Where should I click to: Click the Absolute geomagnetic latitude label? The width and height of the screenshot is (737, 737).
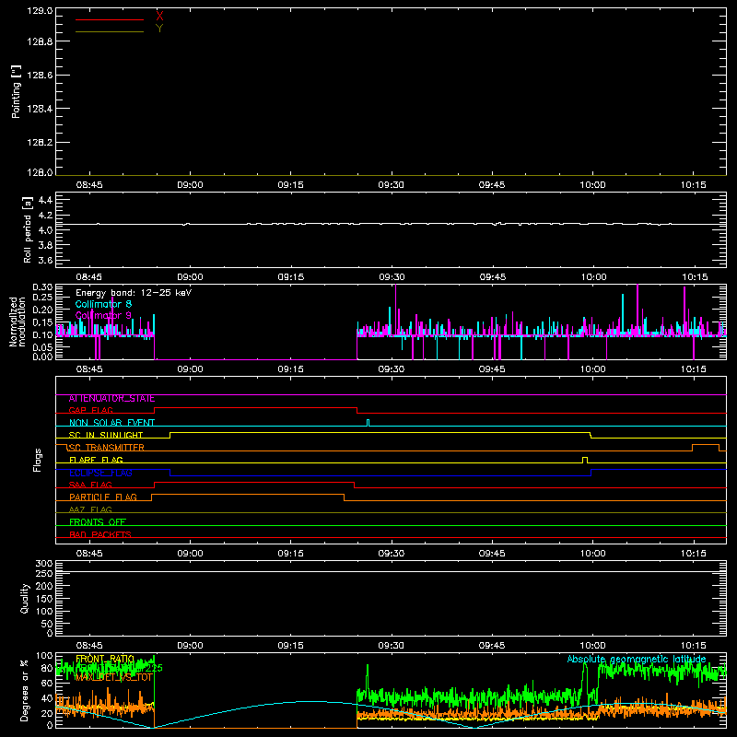click(637, 660)
